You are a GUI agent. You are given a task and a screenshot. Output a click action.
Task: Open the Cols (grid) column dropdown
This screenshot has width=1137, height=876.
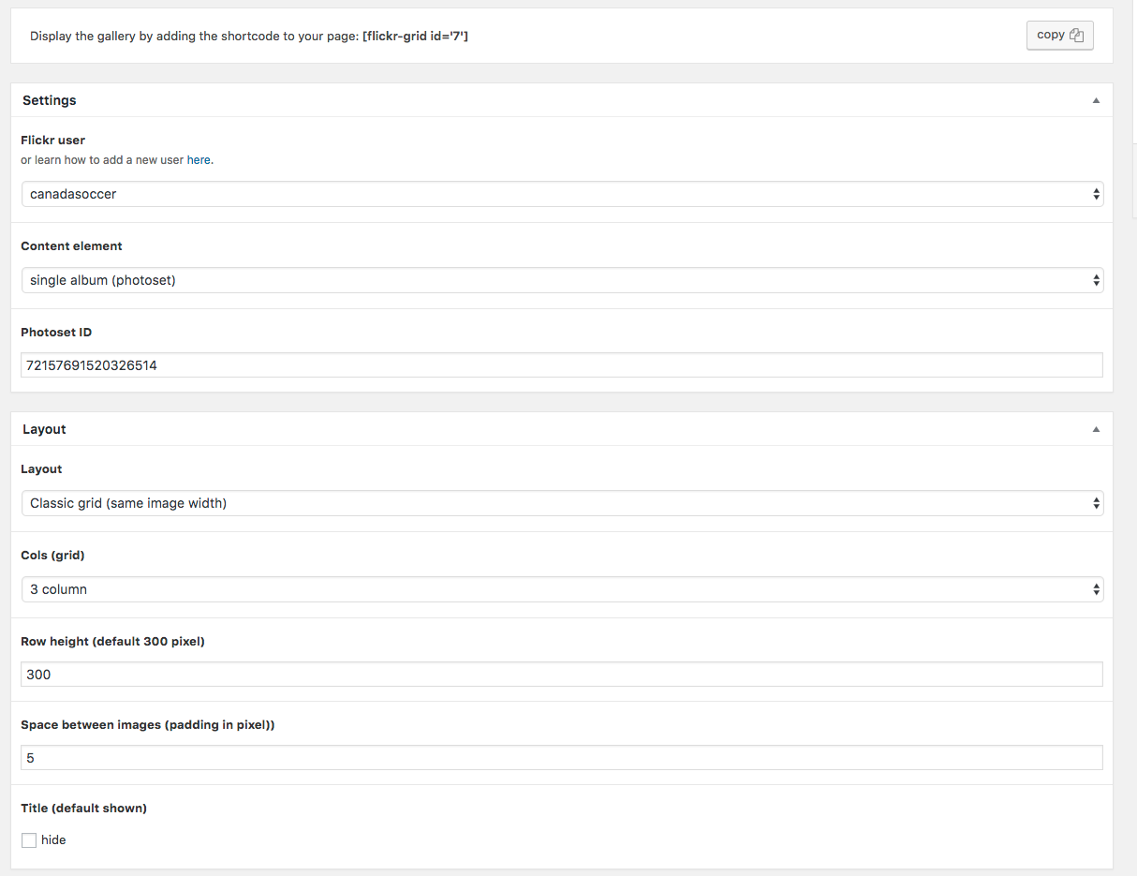(562, 589)
